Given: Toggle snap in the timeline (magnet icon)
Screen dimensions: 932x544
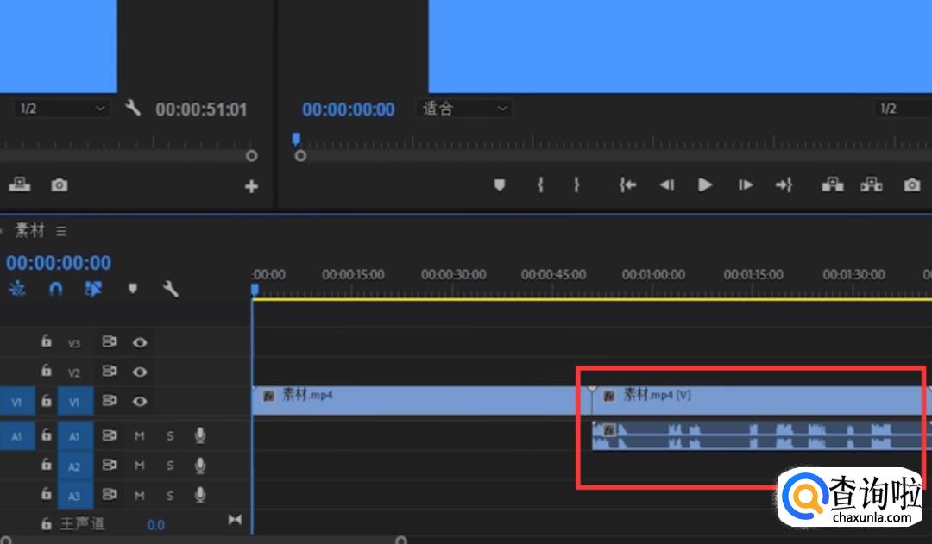Looking at the screenshot, I should (55, 290).
